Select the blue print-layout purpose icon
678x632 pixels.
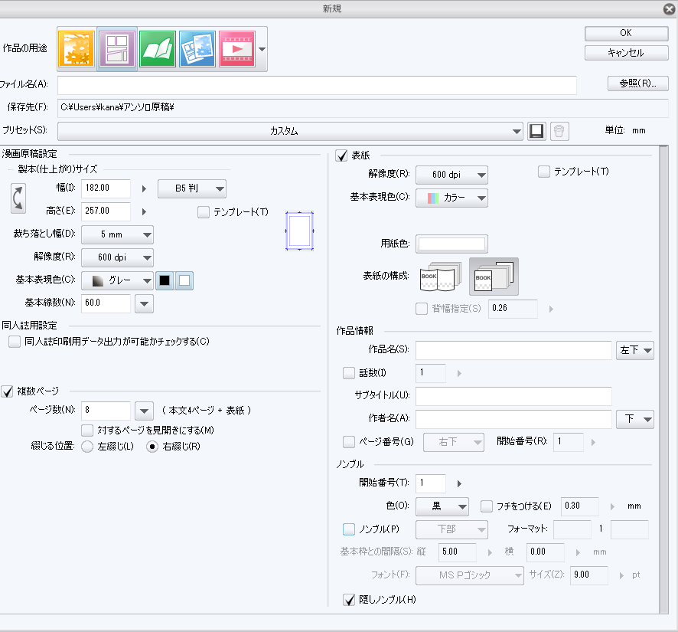coord(197,48)
